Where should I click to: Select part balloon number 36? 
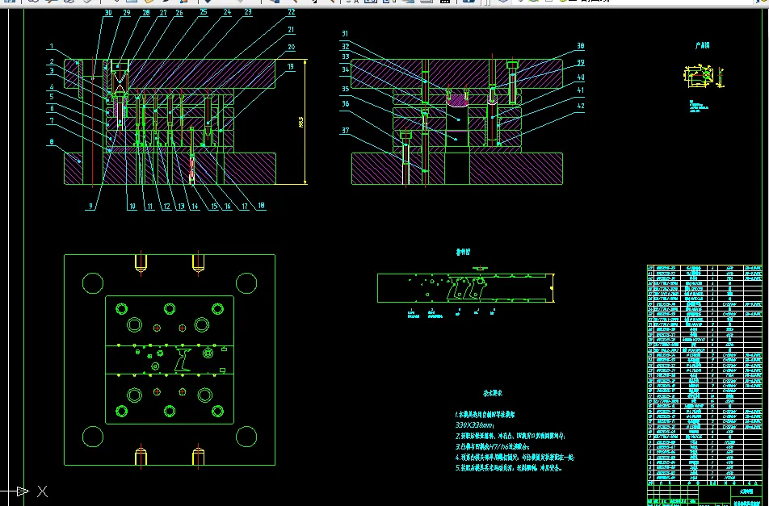[345, 104]
